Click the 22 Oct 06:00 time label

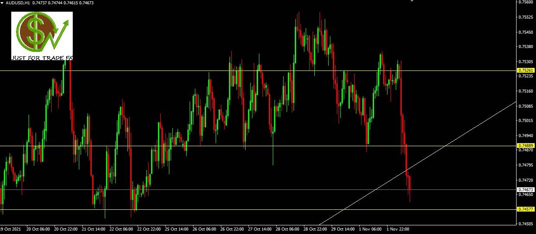[x=121, y=229]
